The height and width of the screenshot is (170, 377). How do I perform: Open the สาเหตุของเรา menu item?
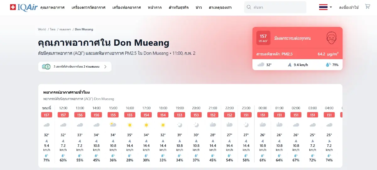pos(220,7)
